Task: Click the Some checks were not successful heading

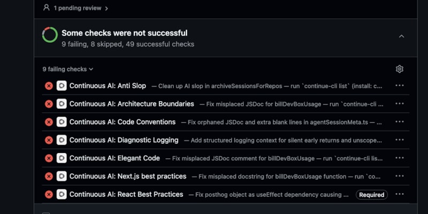Action: click(124, 33)
